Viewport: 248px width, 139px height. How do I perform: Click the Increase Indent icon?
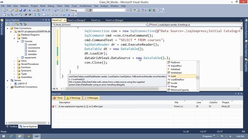click(30, 15)
